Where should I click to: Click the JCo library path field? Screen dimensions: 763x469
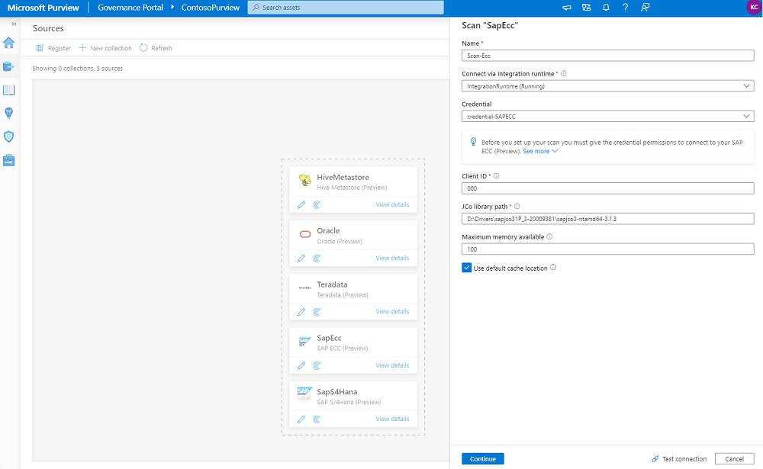[608, 219]
